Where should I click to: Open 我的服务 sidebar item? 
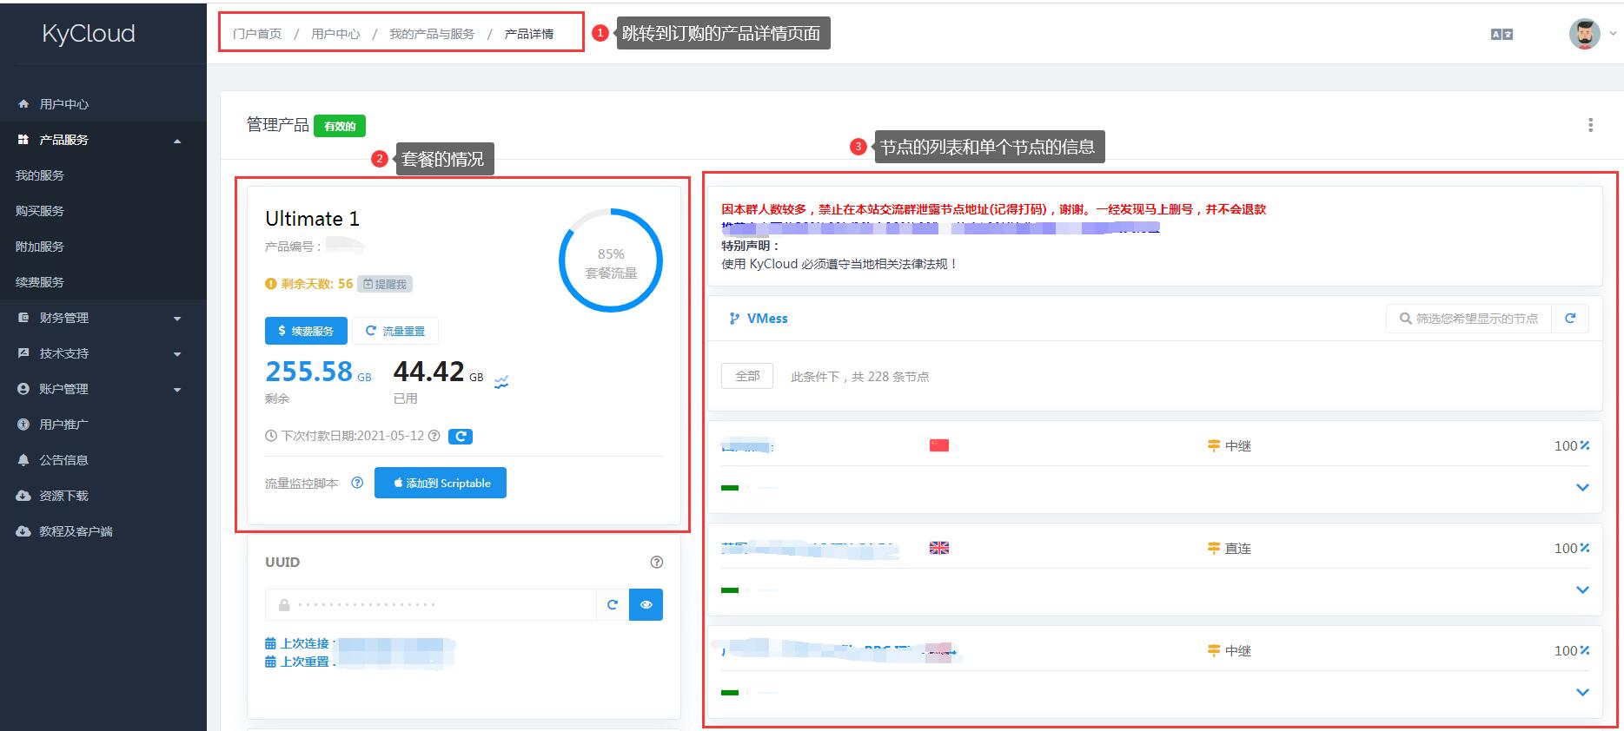tap(40, 175)
